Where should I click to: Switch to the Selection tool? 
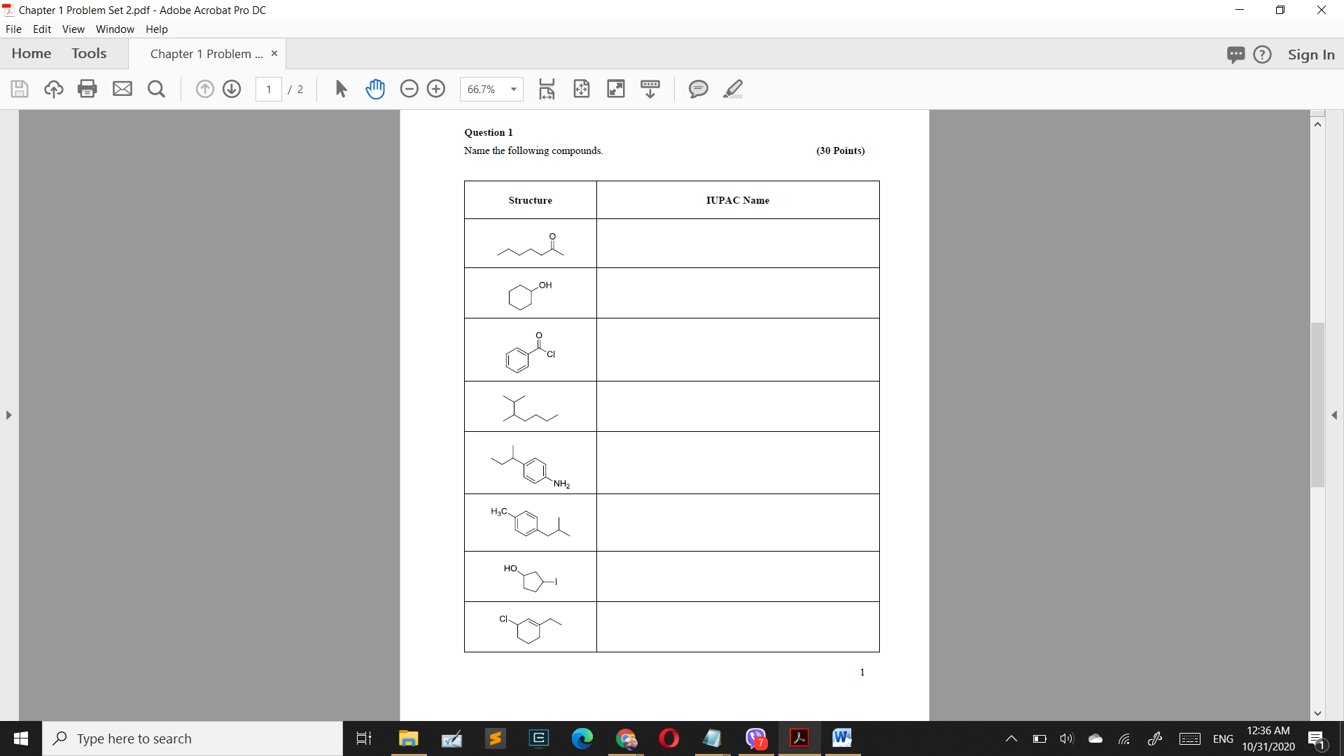341,89
